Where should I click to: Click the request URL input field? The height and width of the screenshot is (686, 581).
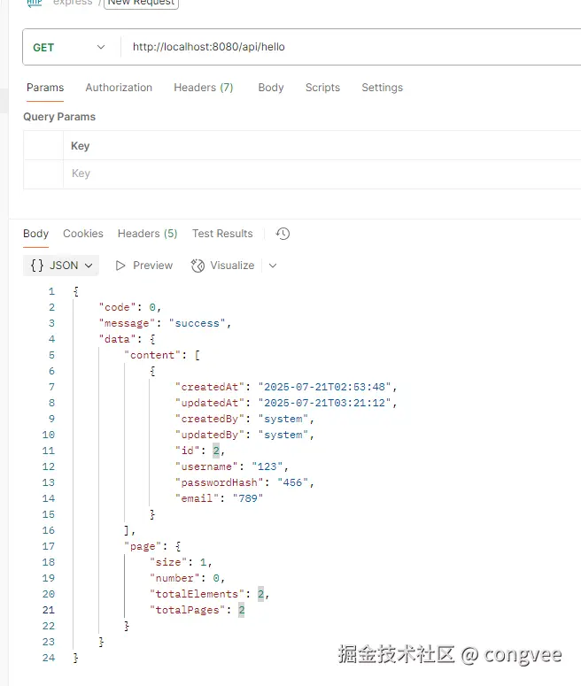point(345,48)
